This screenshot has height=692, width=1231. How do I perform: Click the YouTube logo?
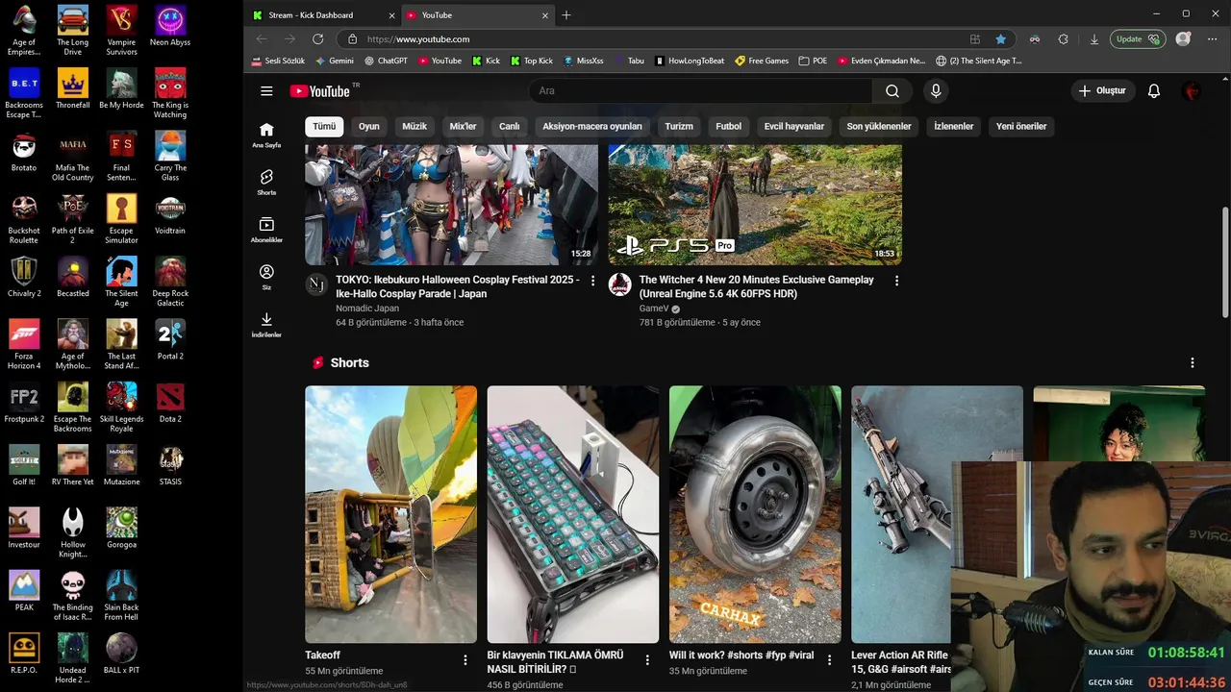point(320,90)
